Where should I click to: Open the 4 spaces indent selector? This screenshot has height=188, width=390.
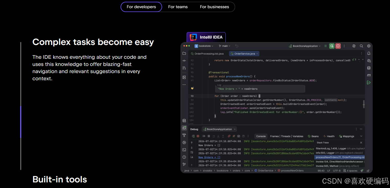click(350, 171)
